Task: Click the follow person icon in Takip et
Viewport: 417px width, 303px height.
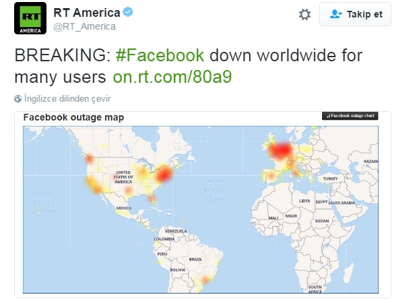Action: [x=335, y=14]
